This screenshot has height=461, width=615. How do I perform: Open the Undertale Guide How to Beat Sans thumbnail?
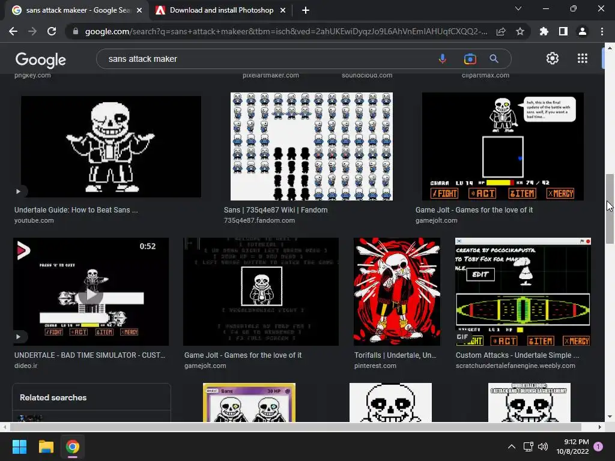(111, 146)
